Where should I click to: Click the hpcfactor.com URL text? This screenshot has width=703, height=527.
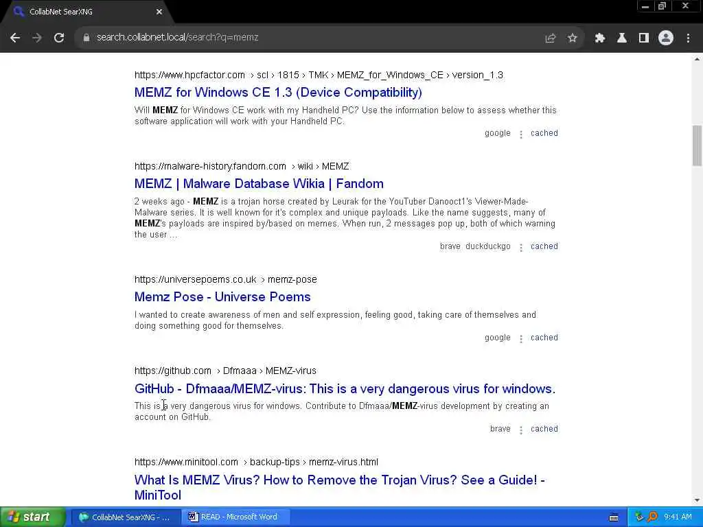tap(319, 75)
